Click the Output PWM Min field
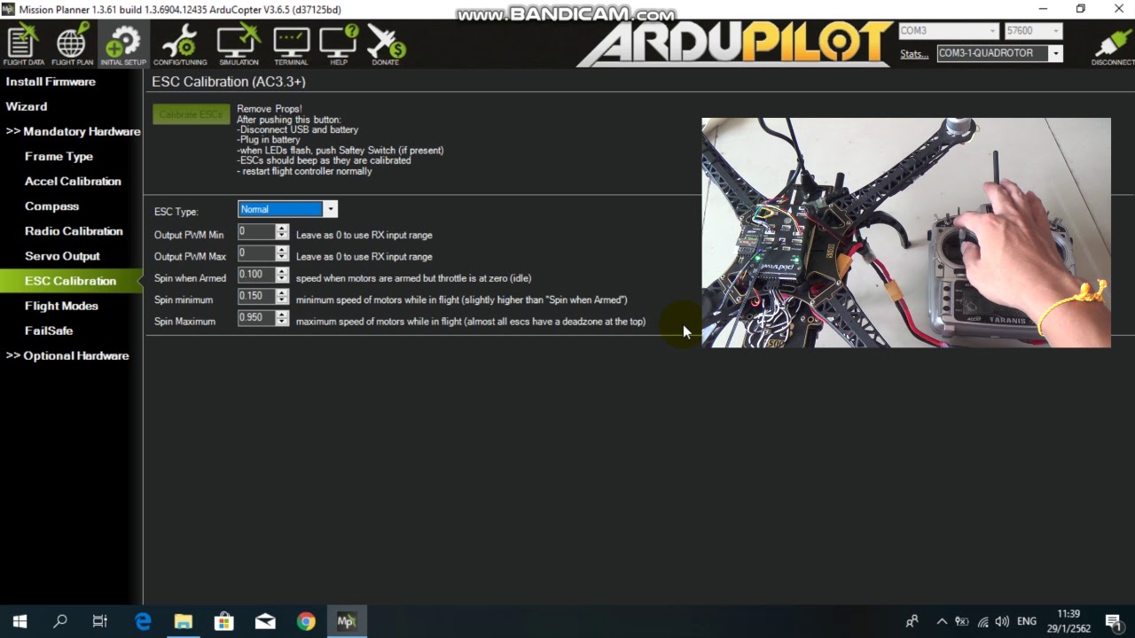 256,231
